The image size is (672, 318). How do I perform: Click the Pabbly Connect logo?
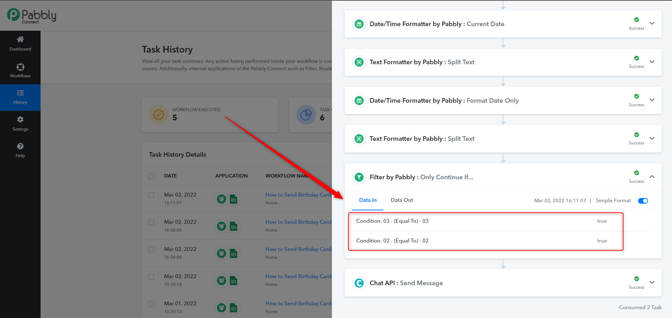click(x=32, y=16)
